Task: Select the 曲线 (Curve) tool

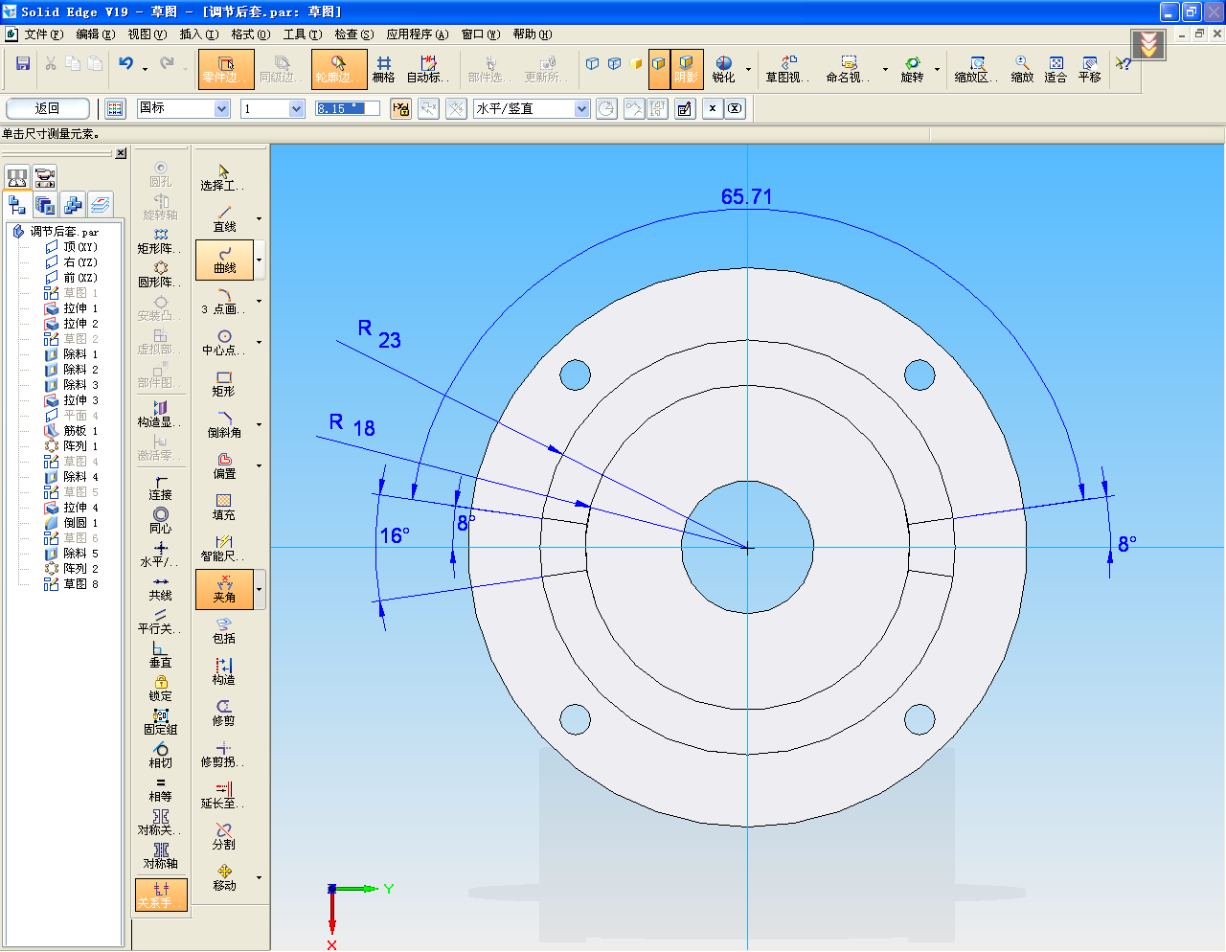Action: pyautogui.click(x=224, y=260)
